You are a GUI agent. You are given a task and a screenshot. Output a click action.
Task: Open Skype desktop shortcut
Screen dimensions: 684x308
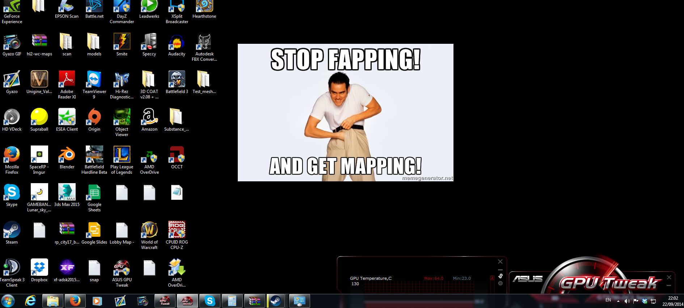[12, 195]
